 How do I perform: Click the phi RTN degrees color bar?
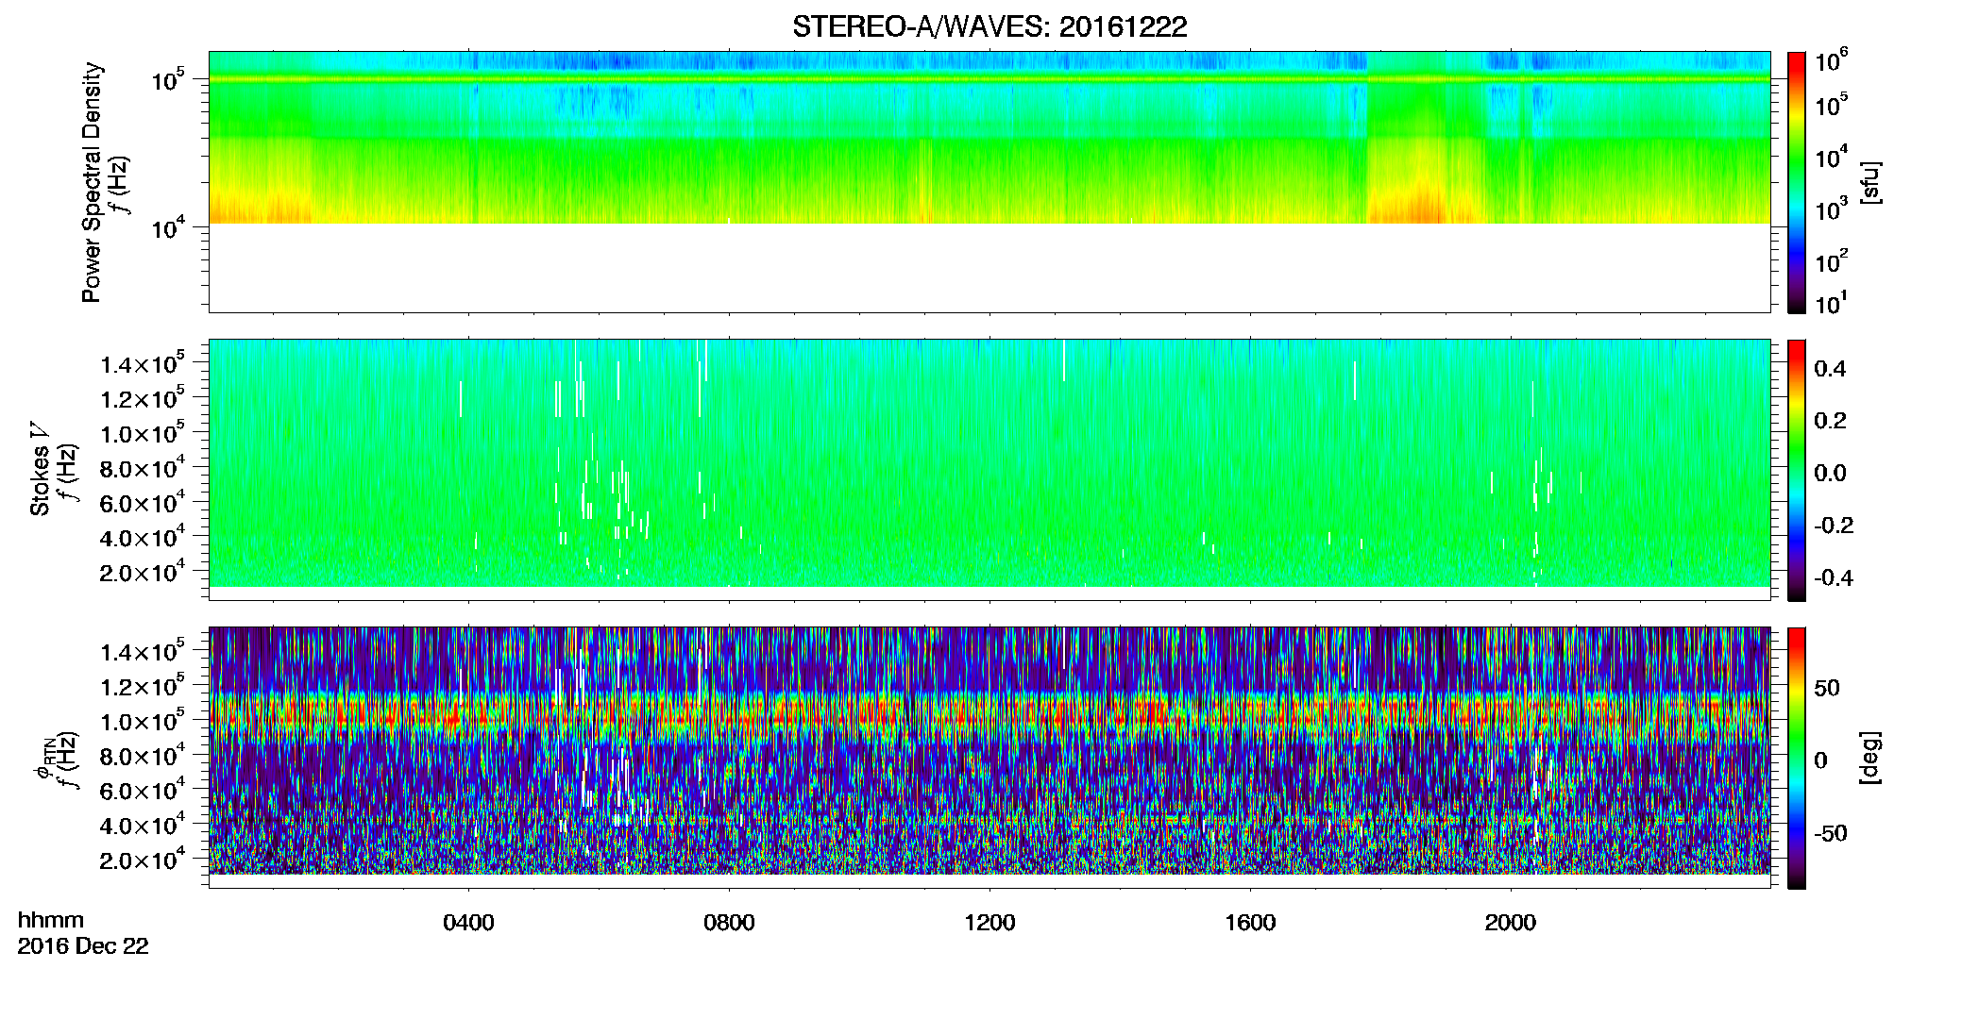tap(1797, 758)
